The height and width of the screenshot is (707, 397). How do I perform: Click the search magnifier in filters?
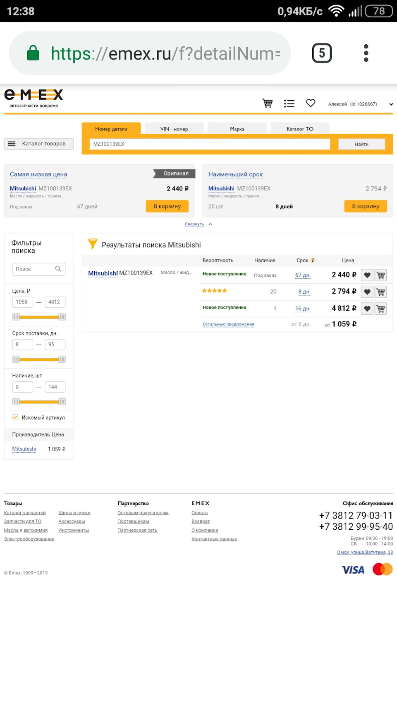pos(58,269)
